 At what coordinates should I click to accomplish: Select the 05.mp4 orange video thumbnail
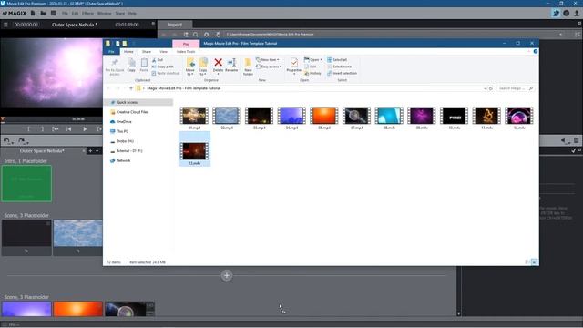pos(324,116)
